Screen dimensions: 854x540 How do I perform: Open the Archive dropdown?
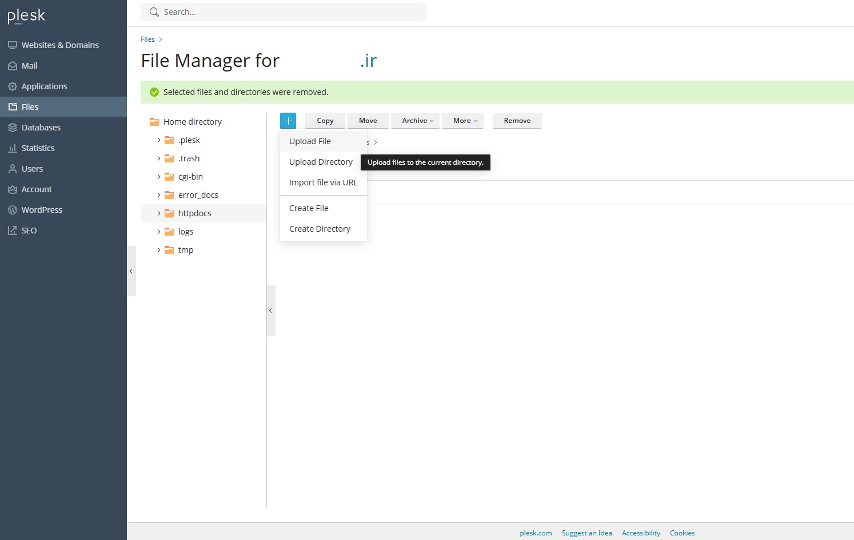pyautogui.click(x=415, y=121)
